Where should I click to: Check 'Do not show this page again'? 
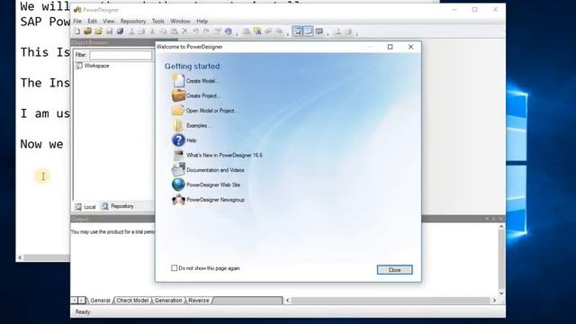pyautogui.click(x=174, y=268)
